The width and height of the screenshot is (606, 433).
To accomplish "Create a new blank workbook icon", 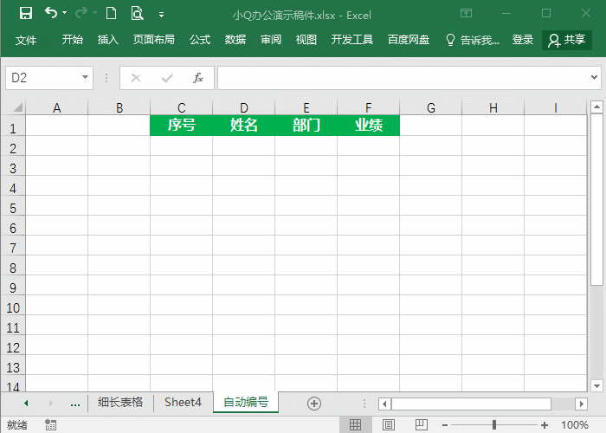I will coord(111,14).
